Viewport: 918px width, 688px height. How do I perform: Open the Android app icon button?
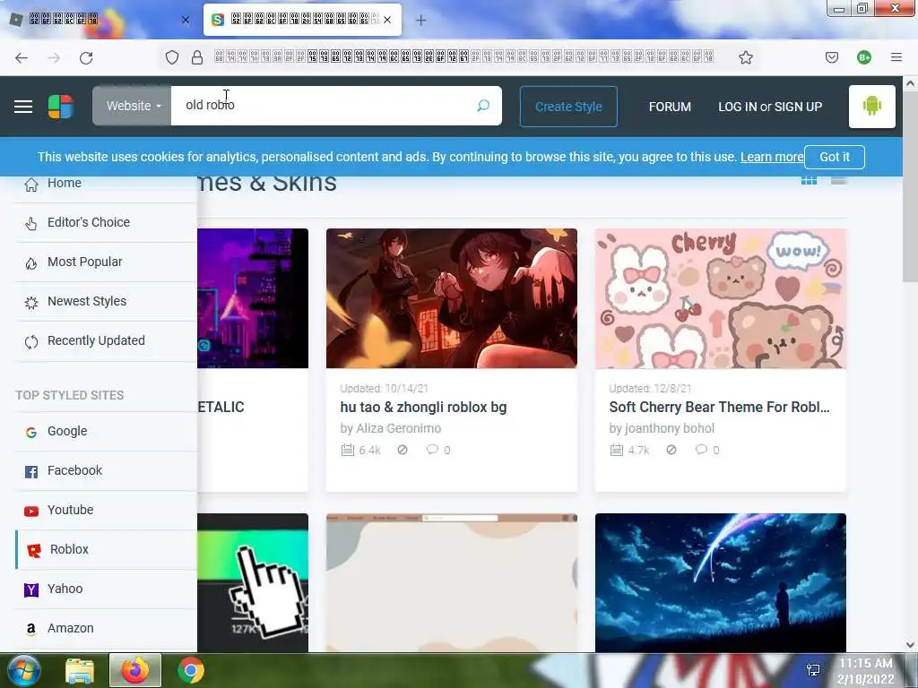click(x=871, y=106)
